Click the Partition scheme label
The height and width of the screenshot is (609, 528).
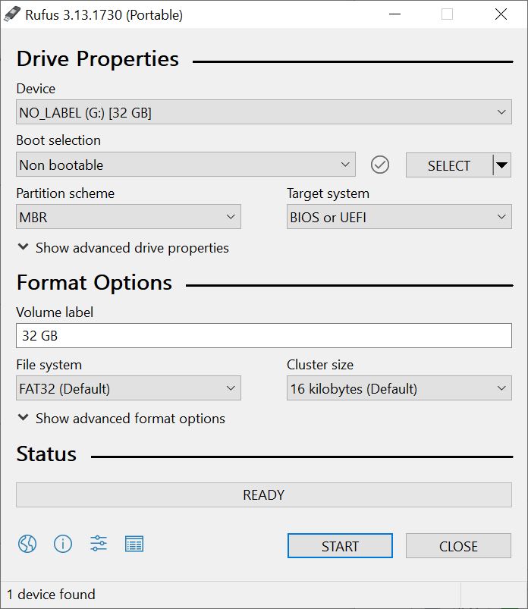point(65,193)
